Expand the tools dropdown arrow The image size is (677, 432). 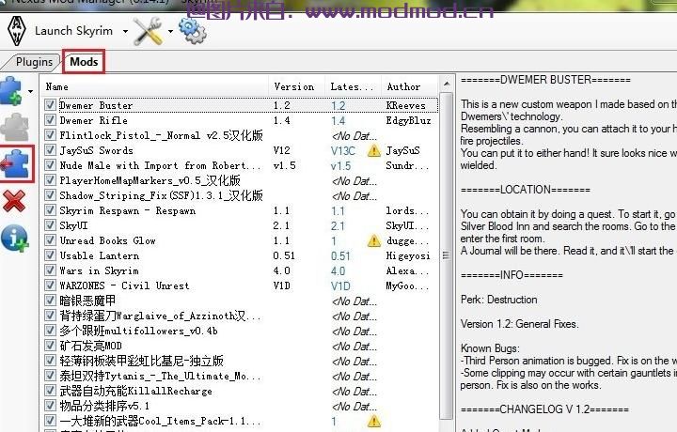pyautogui.click(x=170, y=31)
